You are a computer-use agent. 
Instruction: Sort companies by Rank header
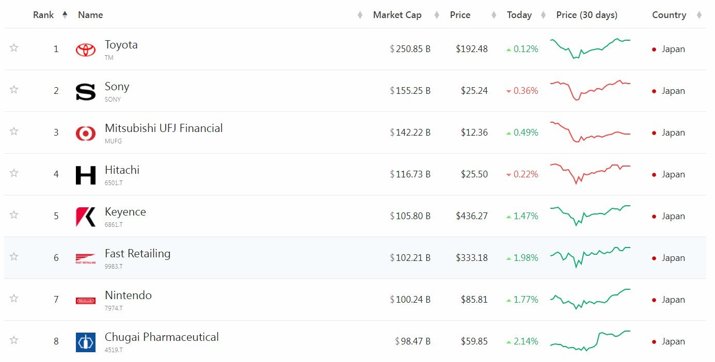coord(43,15)
